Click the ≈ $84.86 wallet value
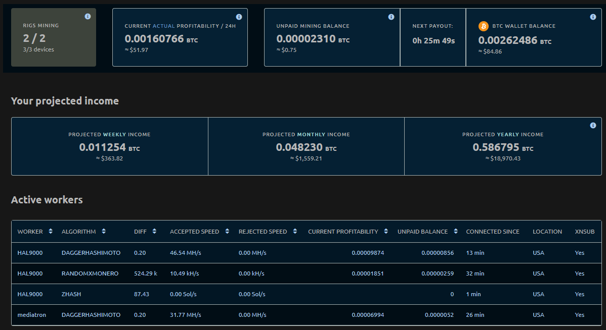 point(490,51)
